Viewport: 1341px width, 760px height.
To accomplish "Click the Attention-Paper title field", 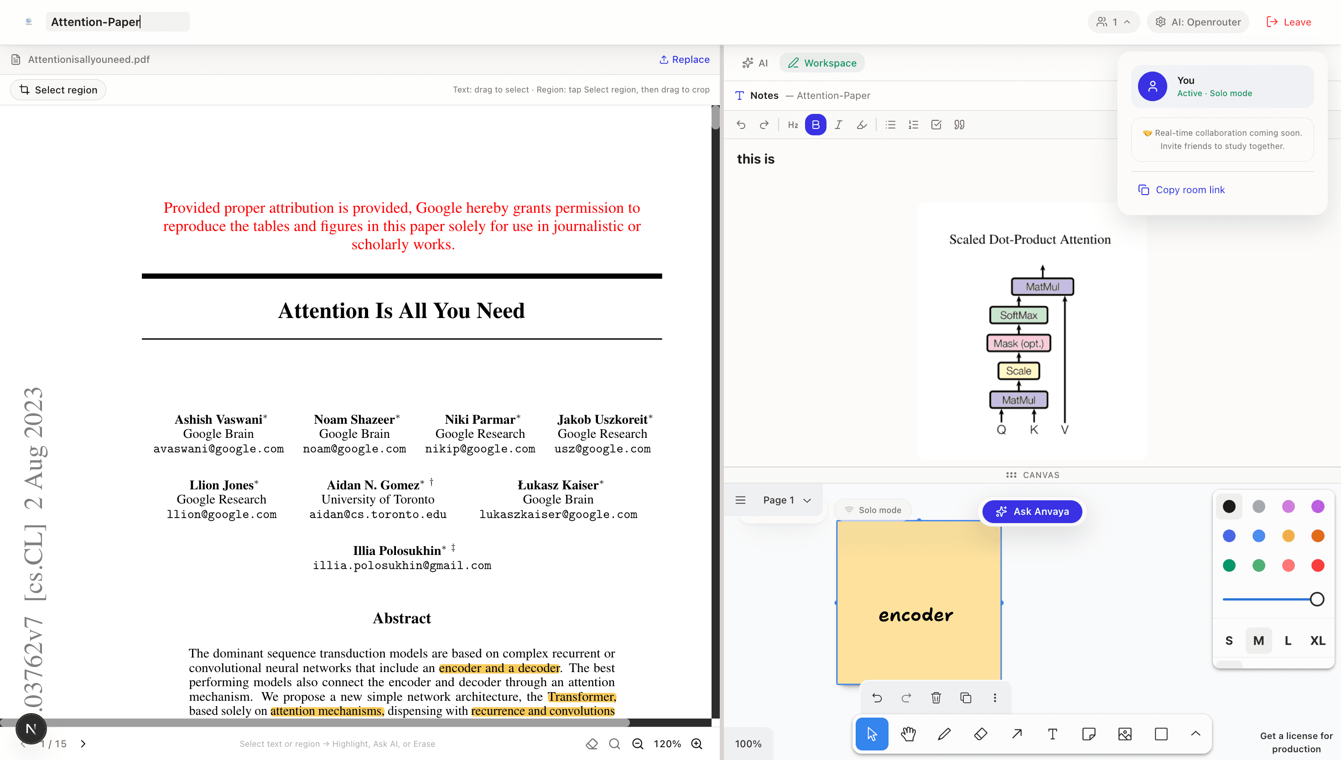I will 118,22.
